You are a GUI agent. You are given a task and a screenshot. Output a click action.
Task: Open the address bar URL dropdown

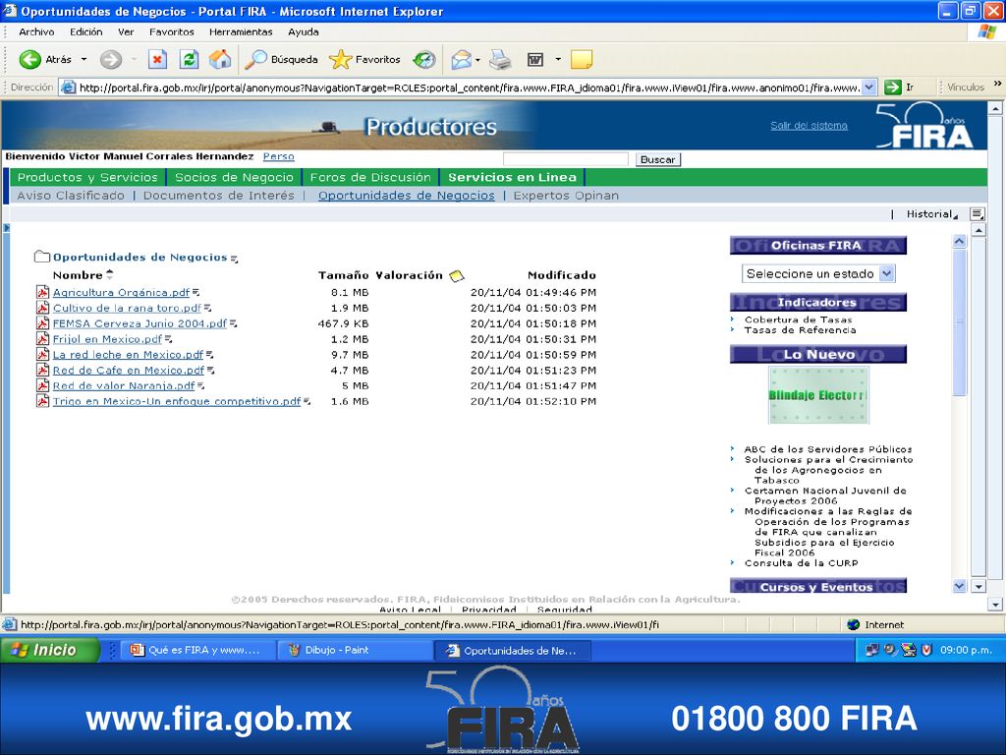[x=868, y=87]
